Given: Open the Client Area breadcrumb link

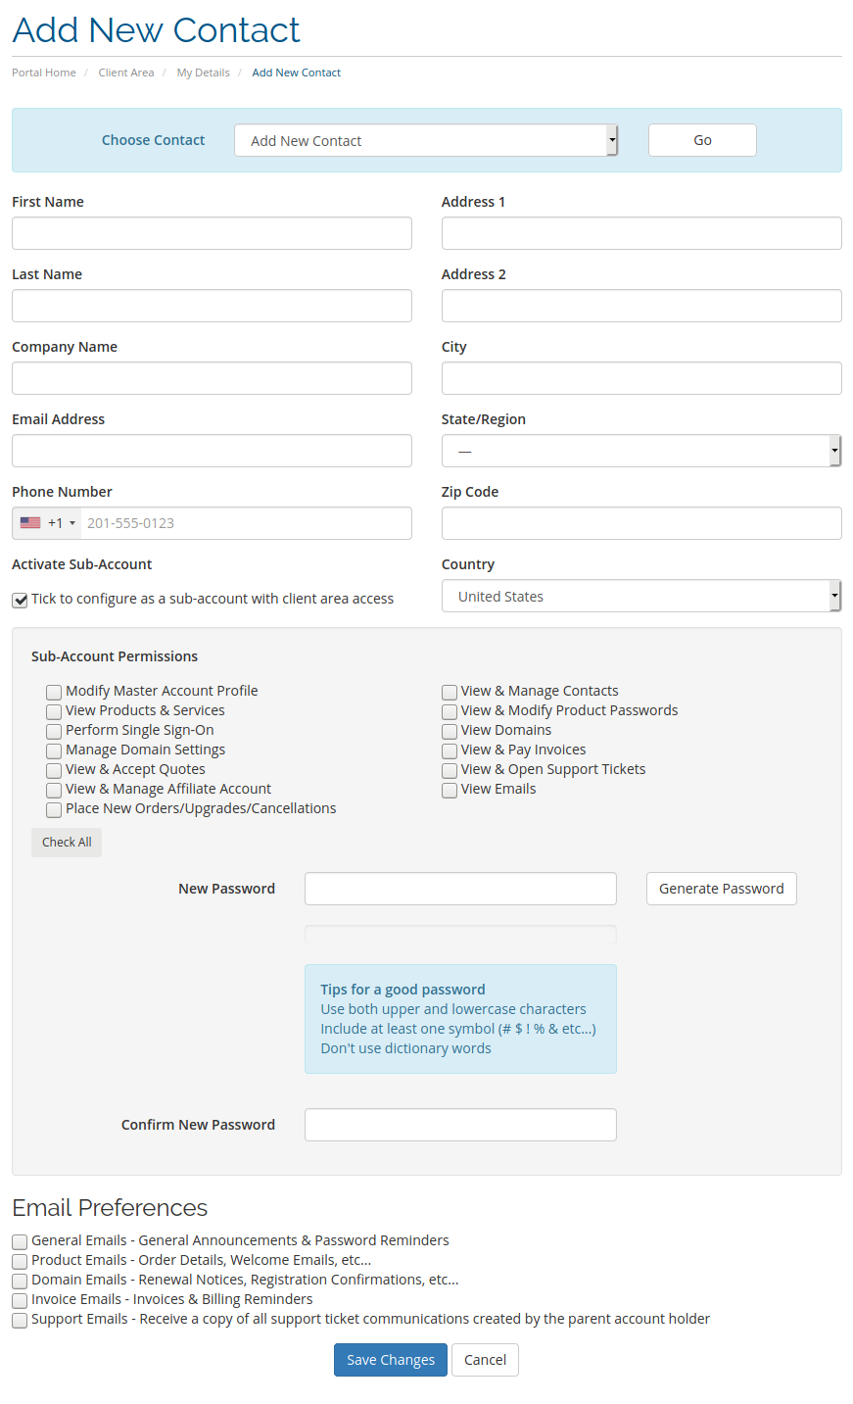Looking at the screenshot, I should tap(126, 73).
